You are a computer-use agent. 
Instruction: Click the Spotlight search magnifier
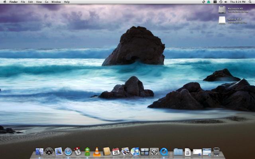click(x=250, y=2)
